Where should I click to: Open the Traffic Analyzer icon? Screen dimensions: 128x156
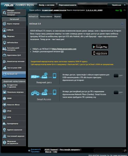click(4, 61)
